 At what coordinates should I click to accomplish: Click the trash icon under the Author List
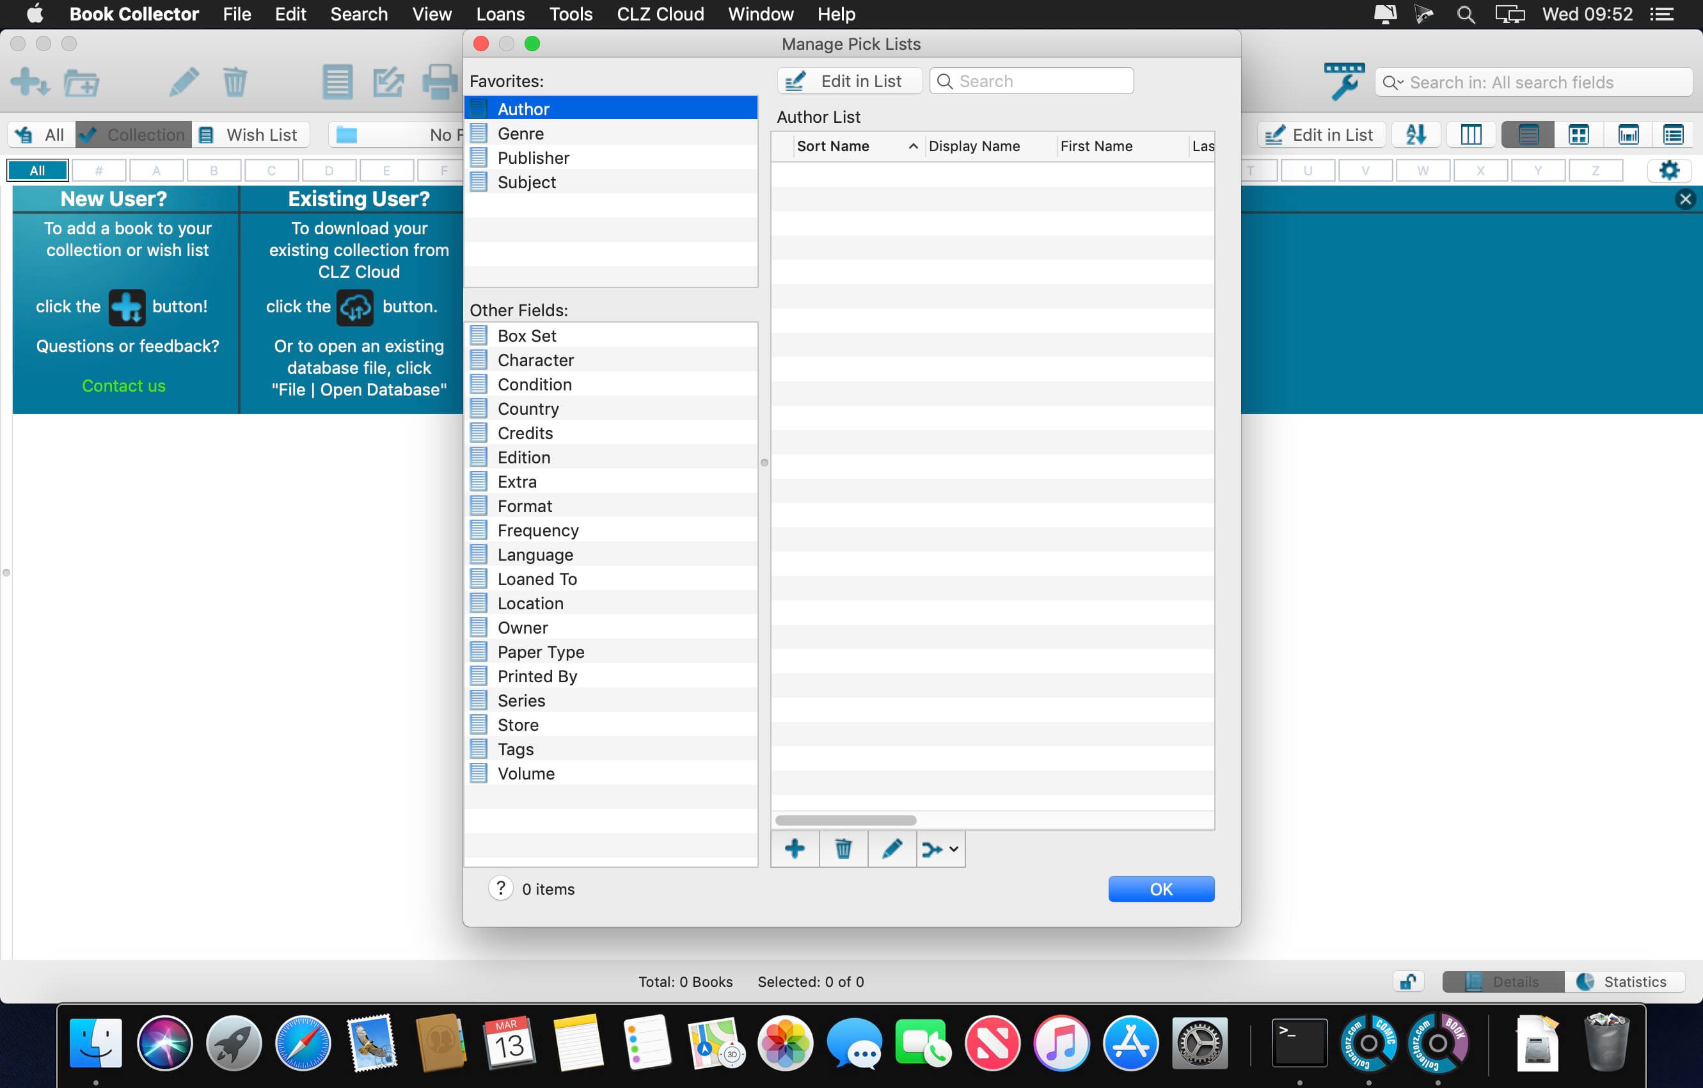pyautogui.click(x=843, y=848)
